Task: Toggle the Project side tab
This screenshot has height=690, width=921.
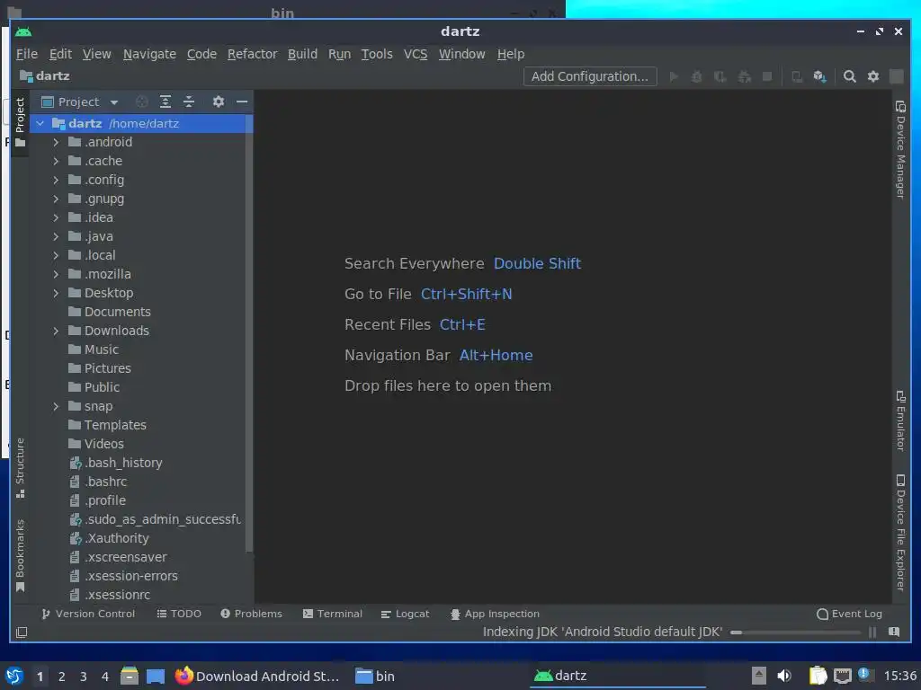Action: (20, 122)
